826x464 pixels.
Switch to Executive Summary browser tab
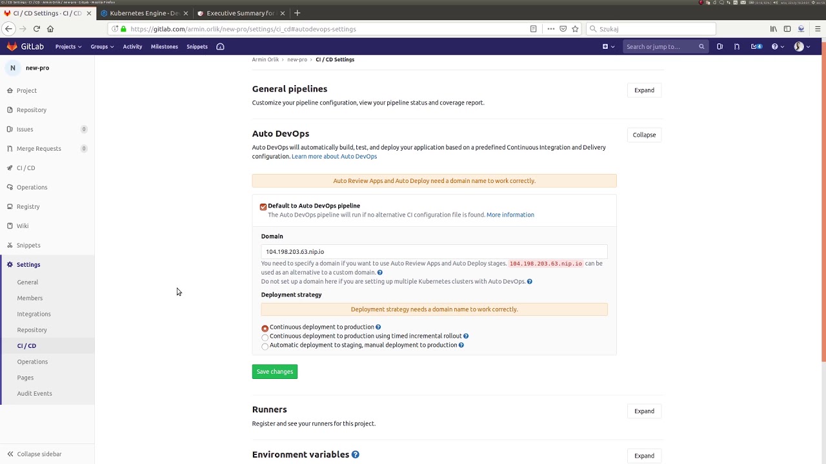pos(240,13)
